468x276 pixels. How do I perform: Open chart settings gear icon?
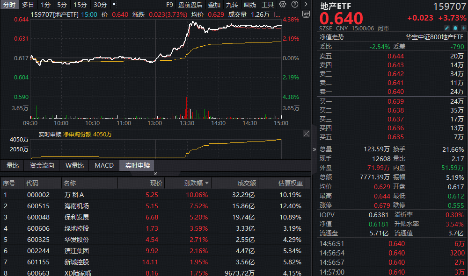283,5
